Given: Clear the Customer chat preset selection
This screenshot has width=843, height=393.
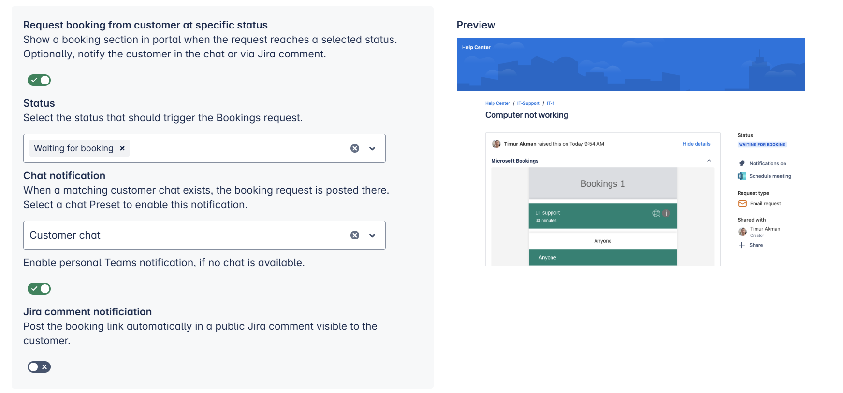Looking at the screenshot, I should (355, 235).
